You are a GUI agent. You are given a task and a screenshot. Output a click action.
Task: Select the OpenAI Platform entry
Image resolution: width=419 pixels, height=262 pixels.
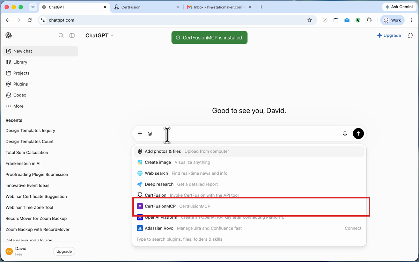coord(249,217)
